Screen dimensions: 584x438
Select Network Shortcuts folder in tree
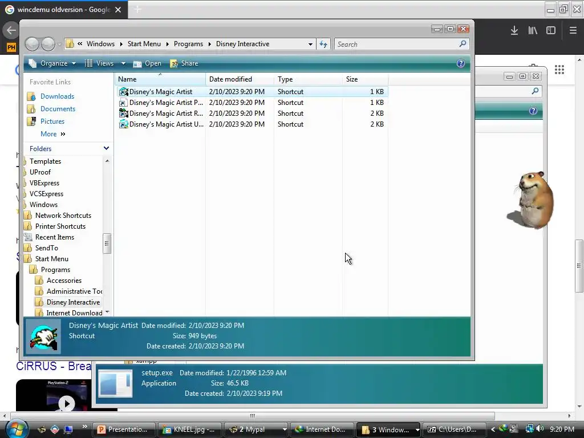tap(63, 215)
